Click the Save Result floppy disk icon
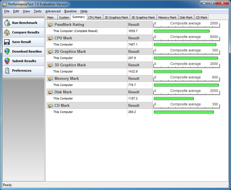Screen dimensions: 231x190 [x=7, y=42]
